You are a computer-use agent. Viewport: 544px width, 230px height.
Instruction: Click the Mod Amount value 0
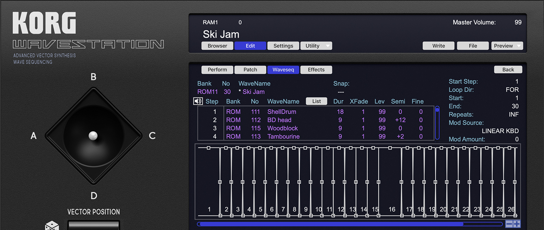517,139
